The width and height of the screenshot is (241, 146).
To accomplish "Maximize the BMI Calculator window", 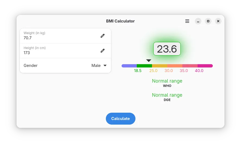I will 208,21.
